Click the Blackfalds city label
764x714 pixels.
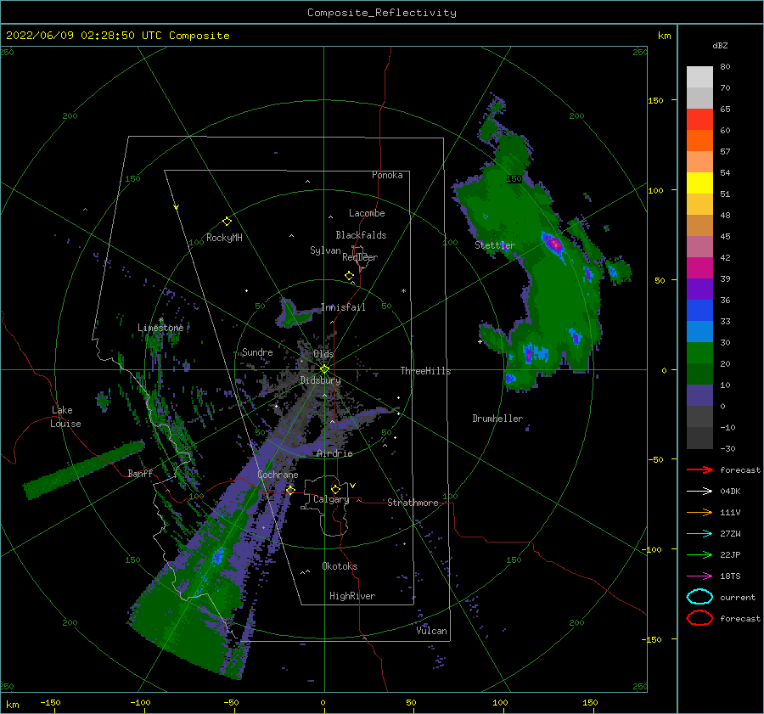(x=361, y=235)
